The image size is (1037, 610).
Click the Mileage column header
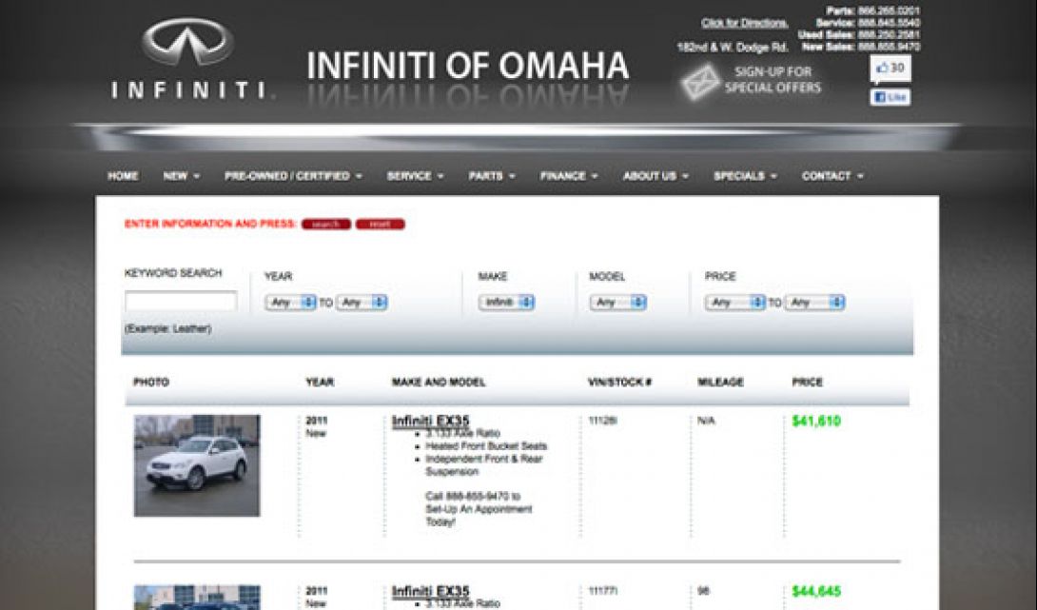point(720,383)
